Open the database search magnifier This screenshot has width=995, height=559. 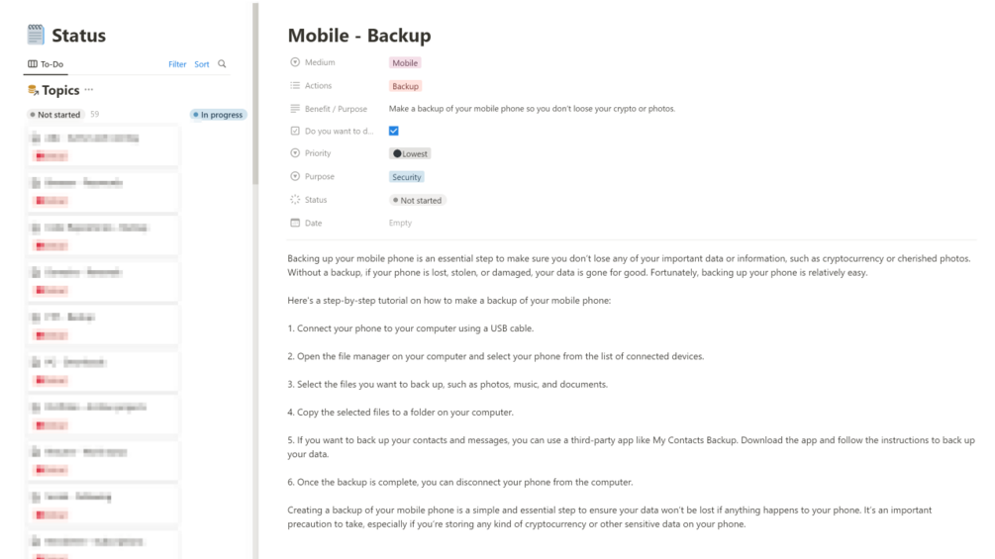click(222, 64)
